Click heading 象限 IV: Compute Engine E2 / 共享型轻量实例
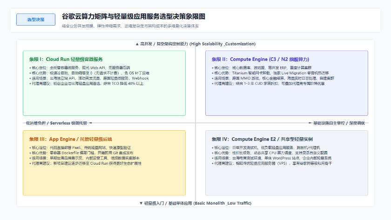391x220 pixels. click(x=262, y=139)
